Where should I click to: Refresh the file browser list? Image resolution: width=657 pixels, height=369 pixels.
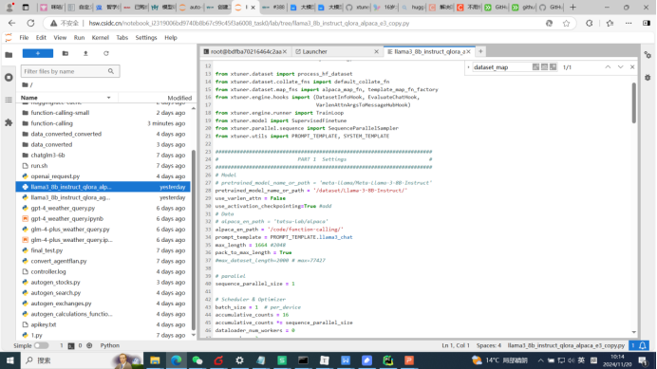(106, 54)
